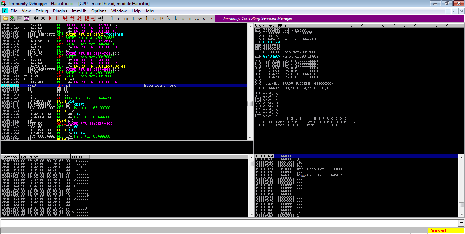Click the ASCII column header
The width and height of the screenshot is (465, 234).
click(80, 157)
